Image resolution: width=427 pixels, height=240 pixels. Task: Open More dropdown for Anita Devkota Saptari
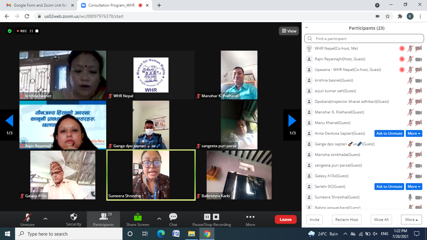[x=414, y=133]
